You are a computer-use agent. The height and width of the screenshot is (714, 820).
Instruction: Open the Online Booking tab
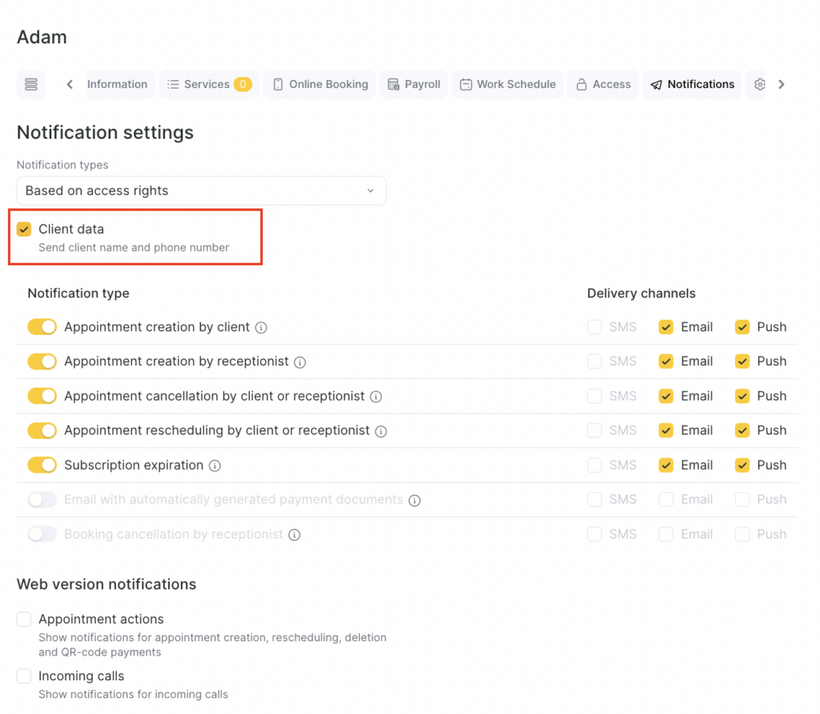coord(320,84)
